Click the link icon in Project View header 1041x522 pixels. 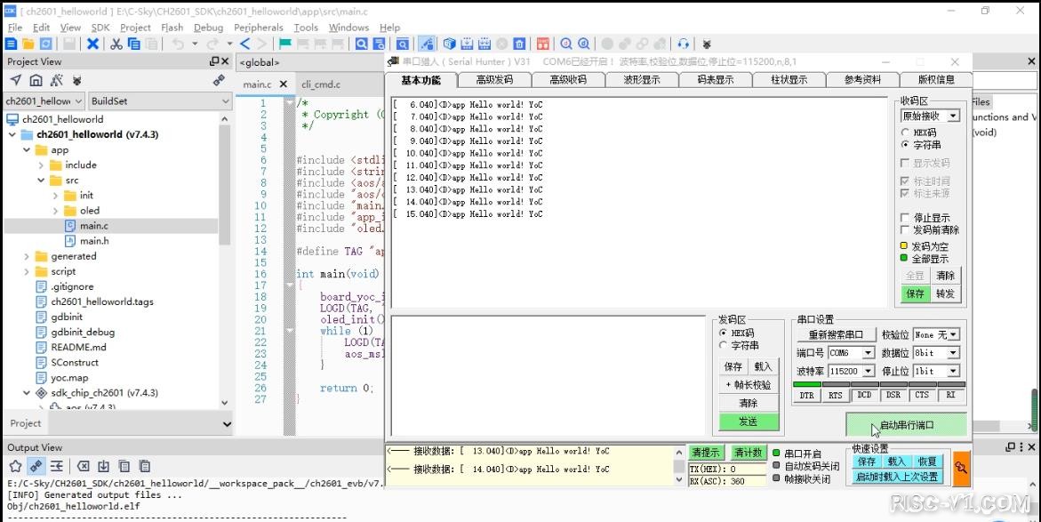point(219,80)
